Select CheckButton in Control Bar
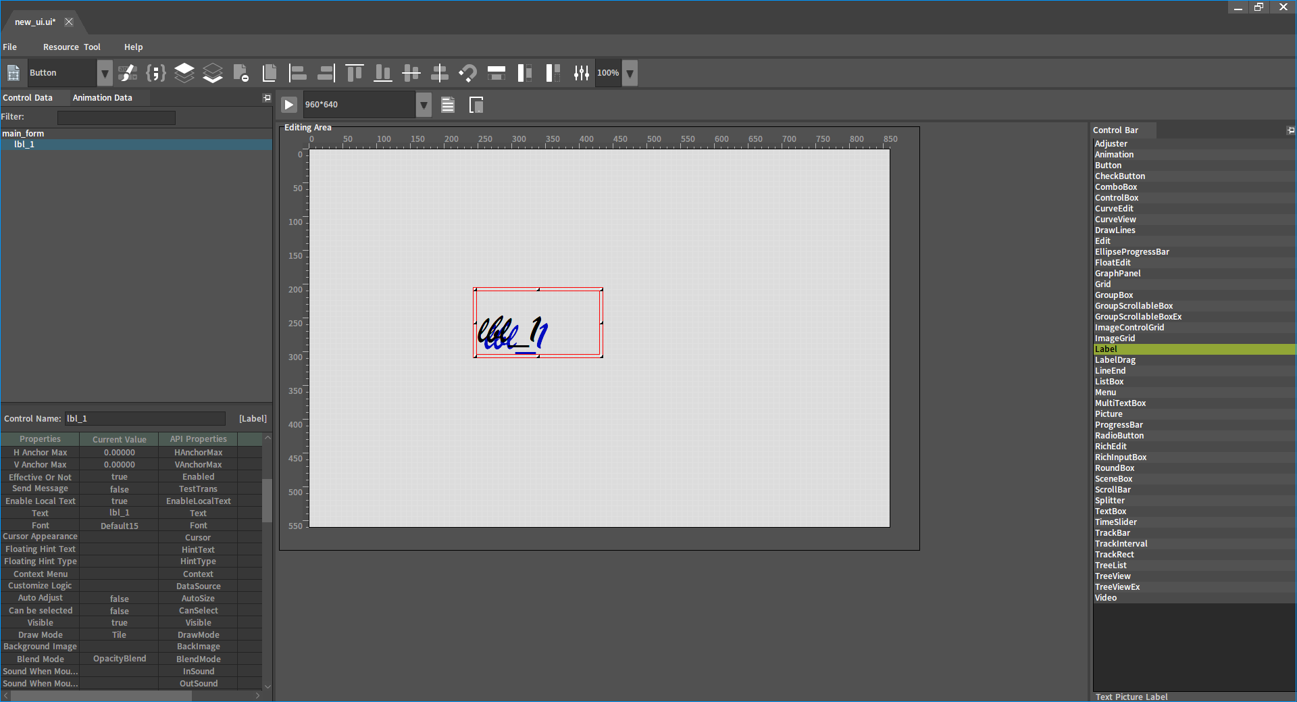1297x702 pixels. (x=1194, y=176)
